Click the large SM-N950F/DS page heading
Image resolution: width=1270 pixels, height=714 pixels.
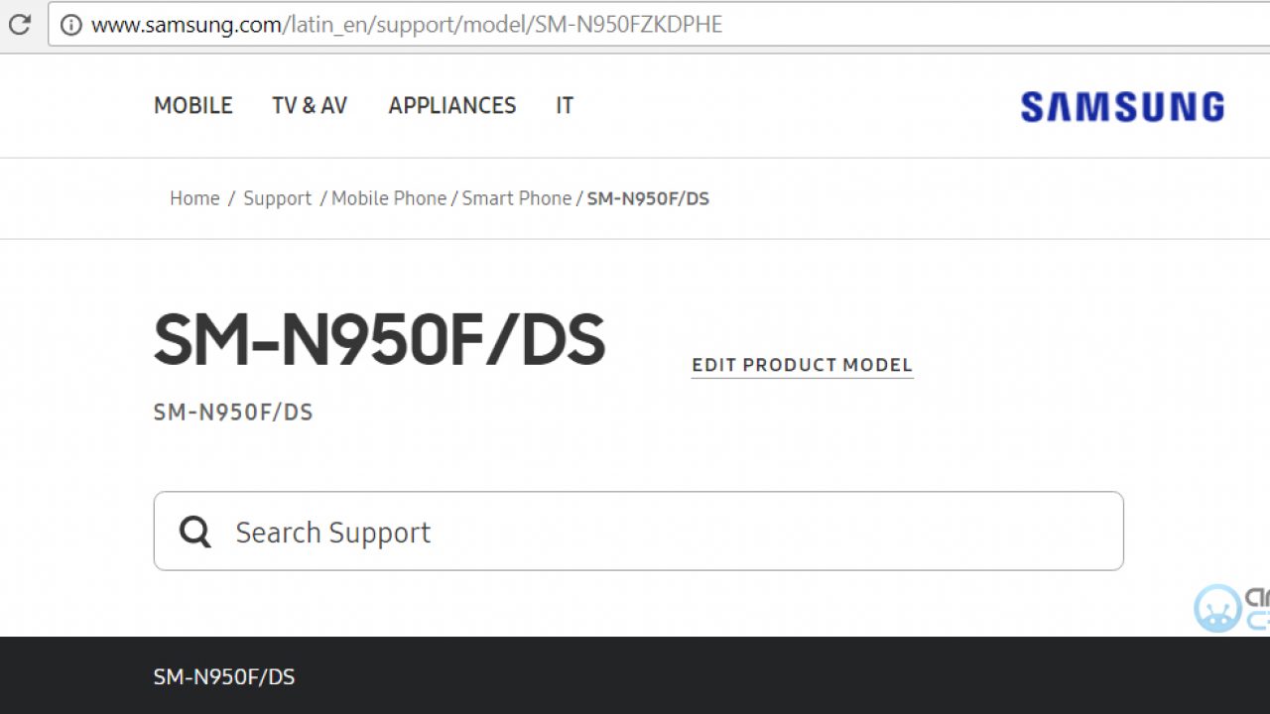[379, 339]
